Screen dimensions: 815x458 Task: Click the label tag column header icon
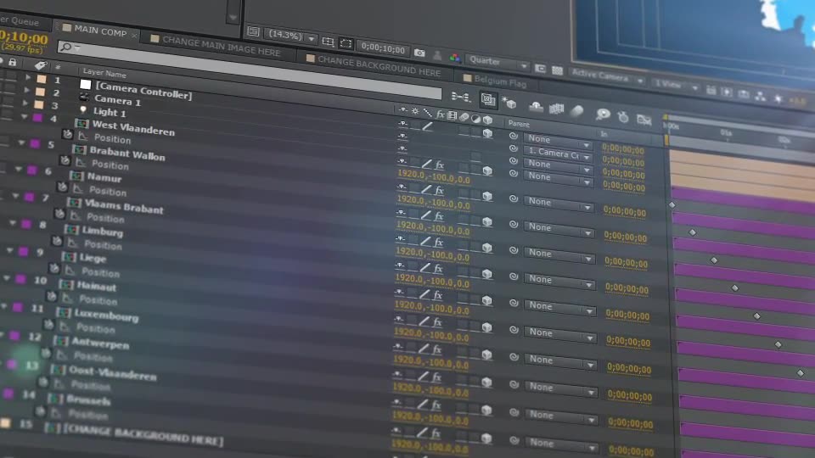40,65
